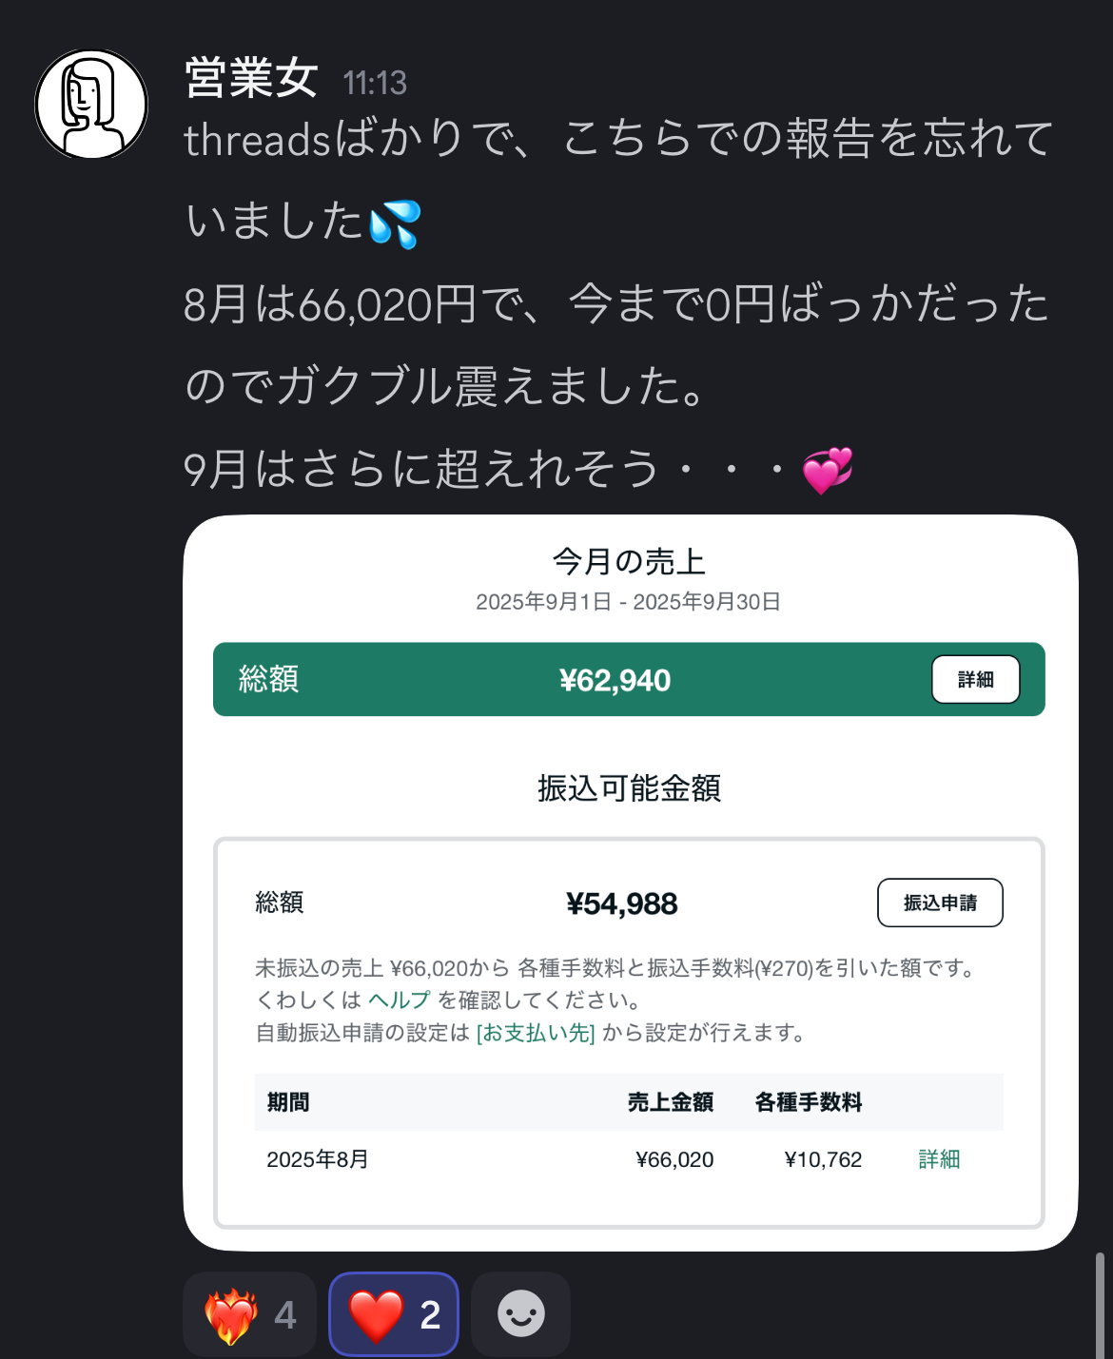Click the chat scrollbar thumb

1100,1305
